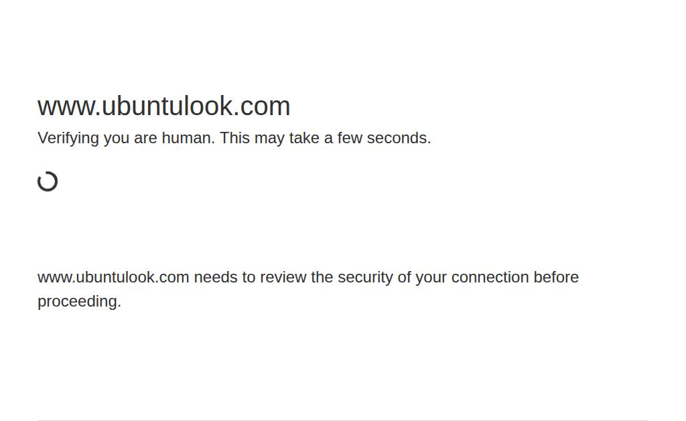Click the word "needs" in the paragraph
686x421 pixels.
point(216,277)
